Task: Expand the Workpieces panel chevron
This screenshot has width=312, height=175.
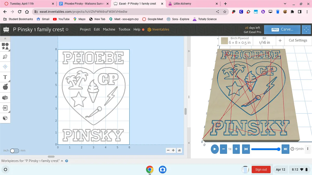Action: 62,161
